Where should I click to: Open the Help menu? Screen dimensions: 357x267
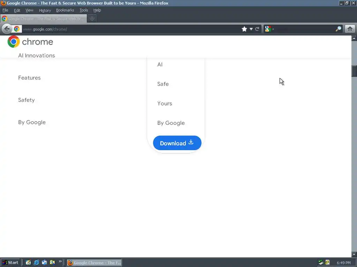(x=97, y=10)
